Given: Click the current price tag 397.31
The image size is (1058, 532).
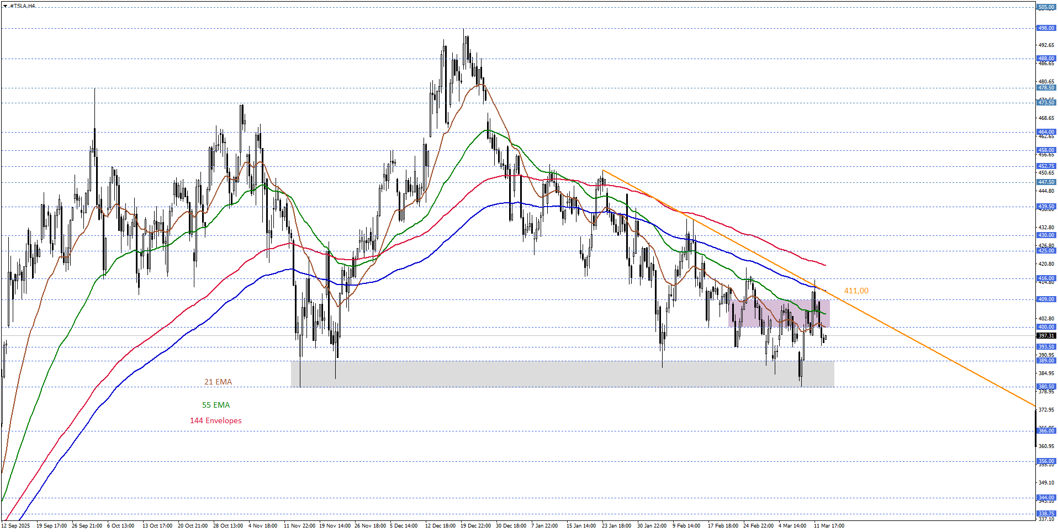Looking at the screenshot, I should pyautogui.click(x=1046, y=335).
